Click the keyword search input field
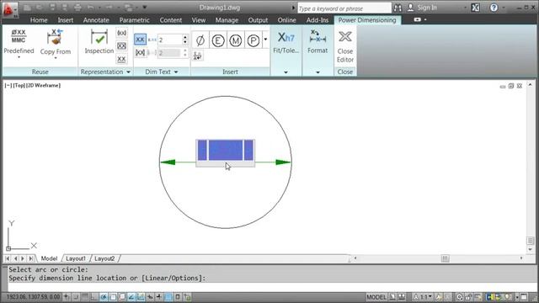 pyautogui.click(x=344, y=8)
